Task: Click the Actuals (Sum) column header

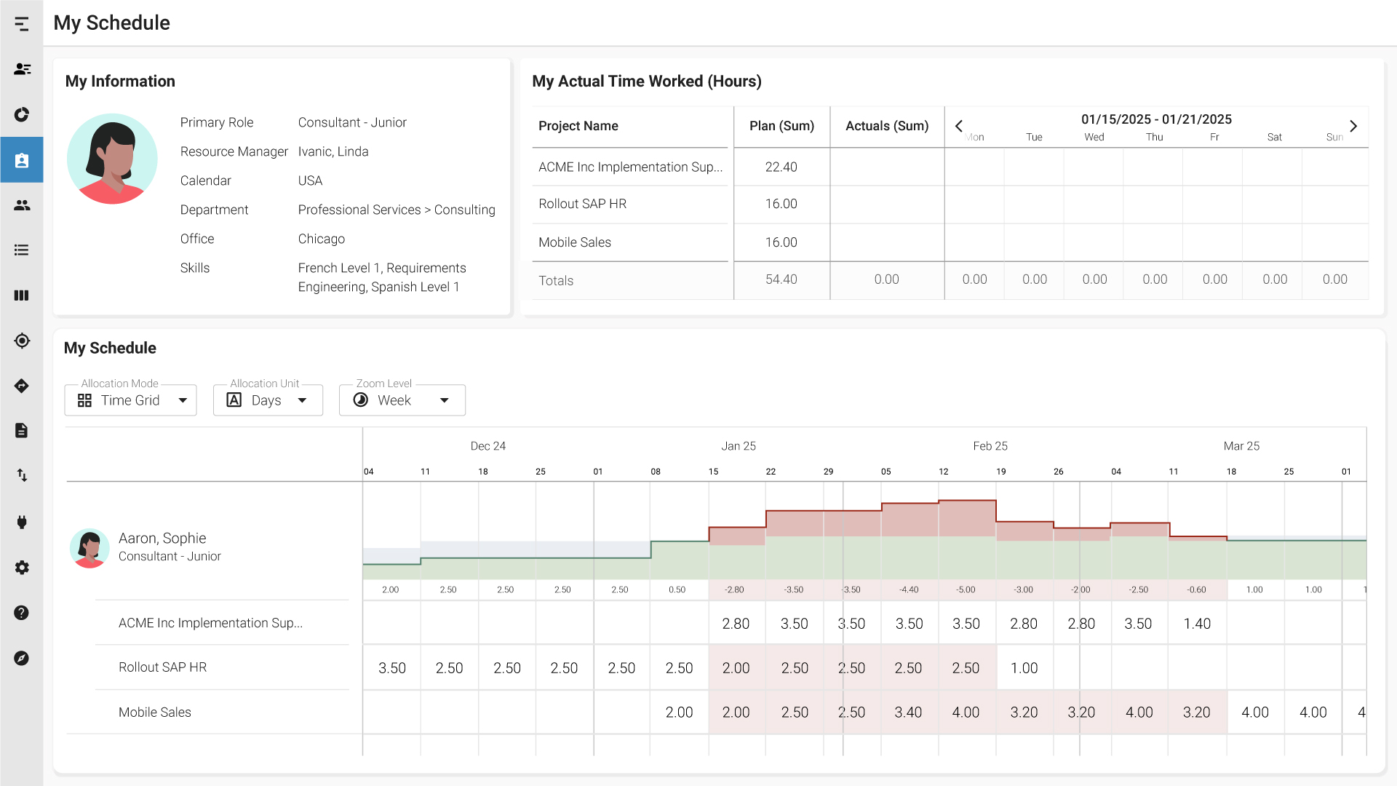Action: click(x=887, y=126)
